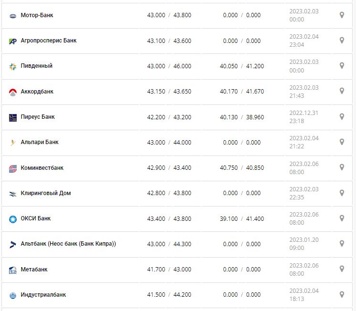Click the Пиреус Банк logo icon

coord(13,117)
